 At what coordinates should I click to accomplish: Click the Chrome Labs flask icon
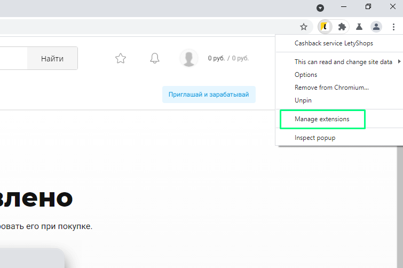(359, 27)
